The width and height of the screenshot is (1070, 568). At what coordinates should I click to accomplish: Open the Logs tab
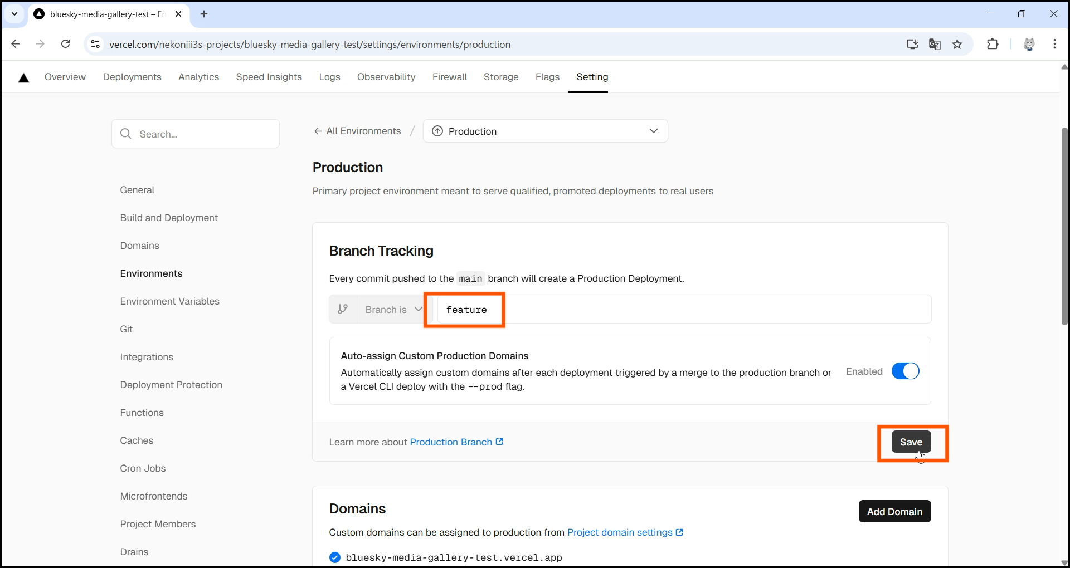click(329, 77)
